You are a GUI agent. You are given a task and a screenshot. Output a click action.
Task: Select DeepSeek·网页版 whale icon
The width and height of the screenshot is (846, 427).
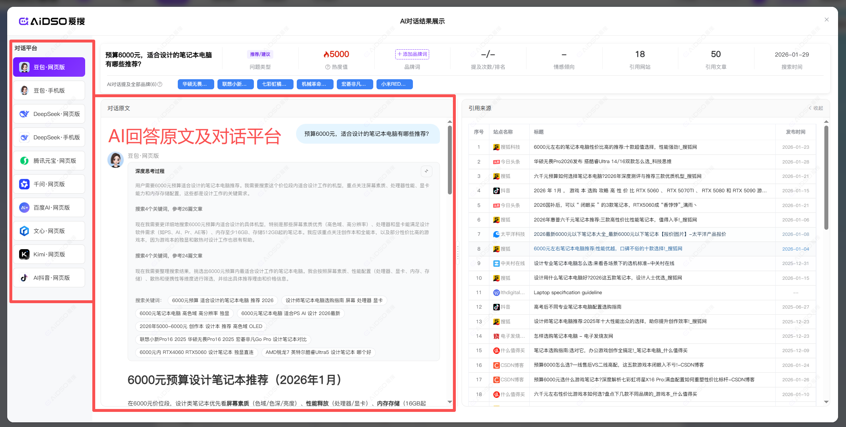[x=24, y=114]
